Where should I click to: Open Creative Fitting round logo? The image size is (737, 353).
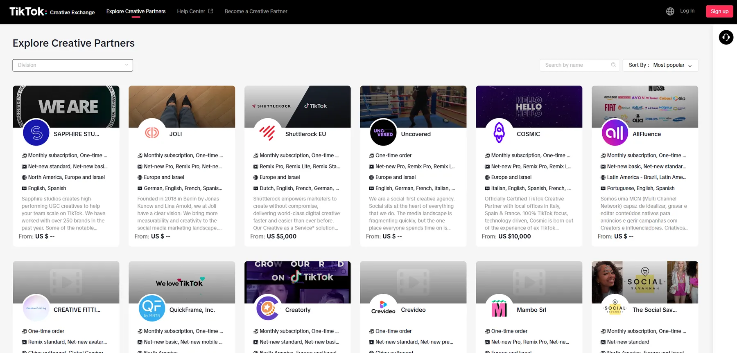point(36,308)
